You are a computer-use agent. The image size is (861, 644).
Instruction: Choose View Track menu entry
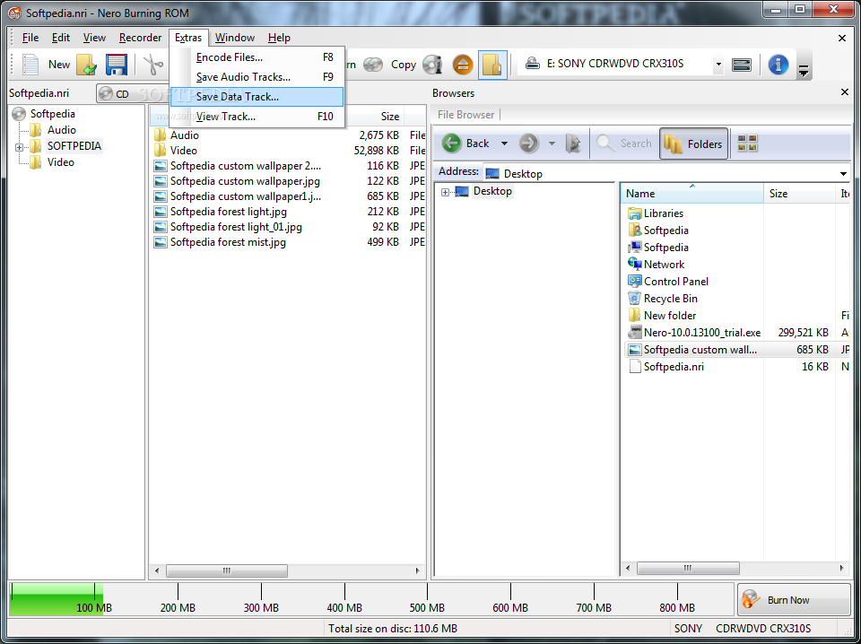coord(257,117)
